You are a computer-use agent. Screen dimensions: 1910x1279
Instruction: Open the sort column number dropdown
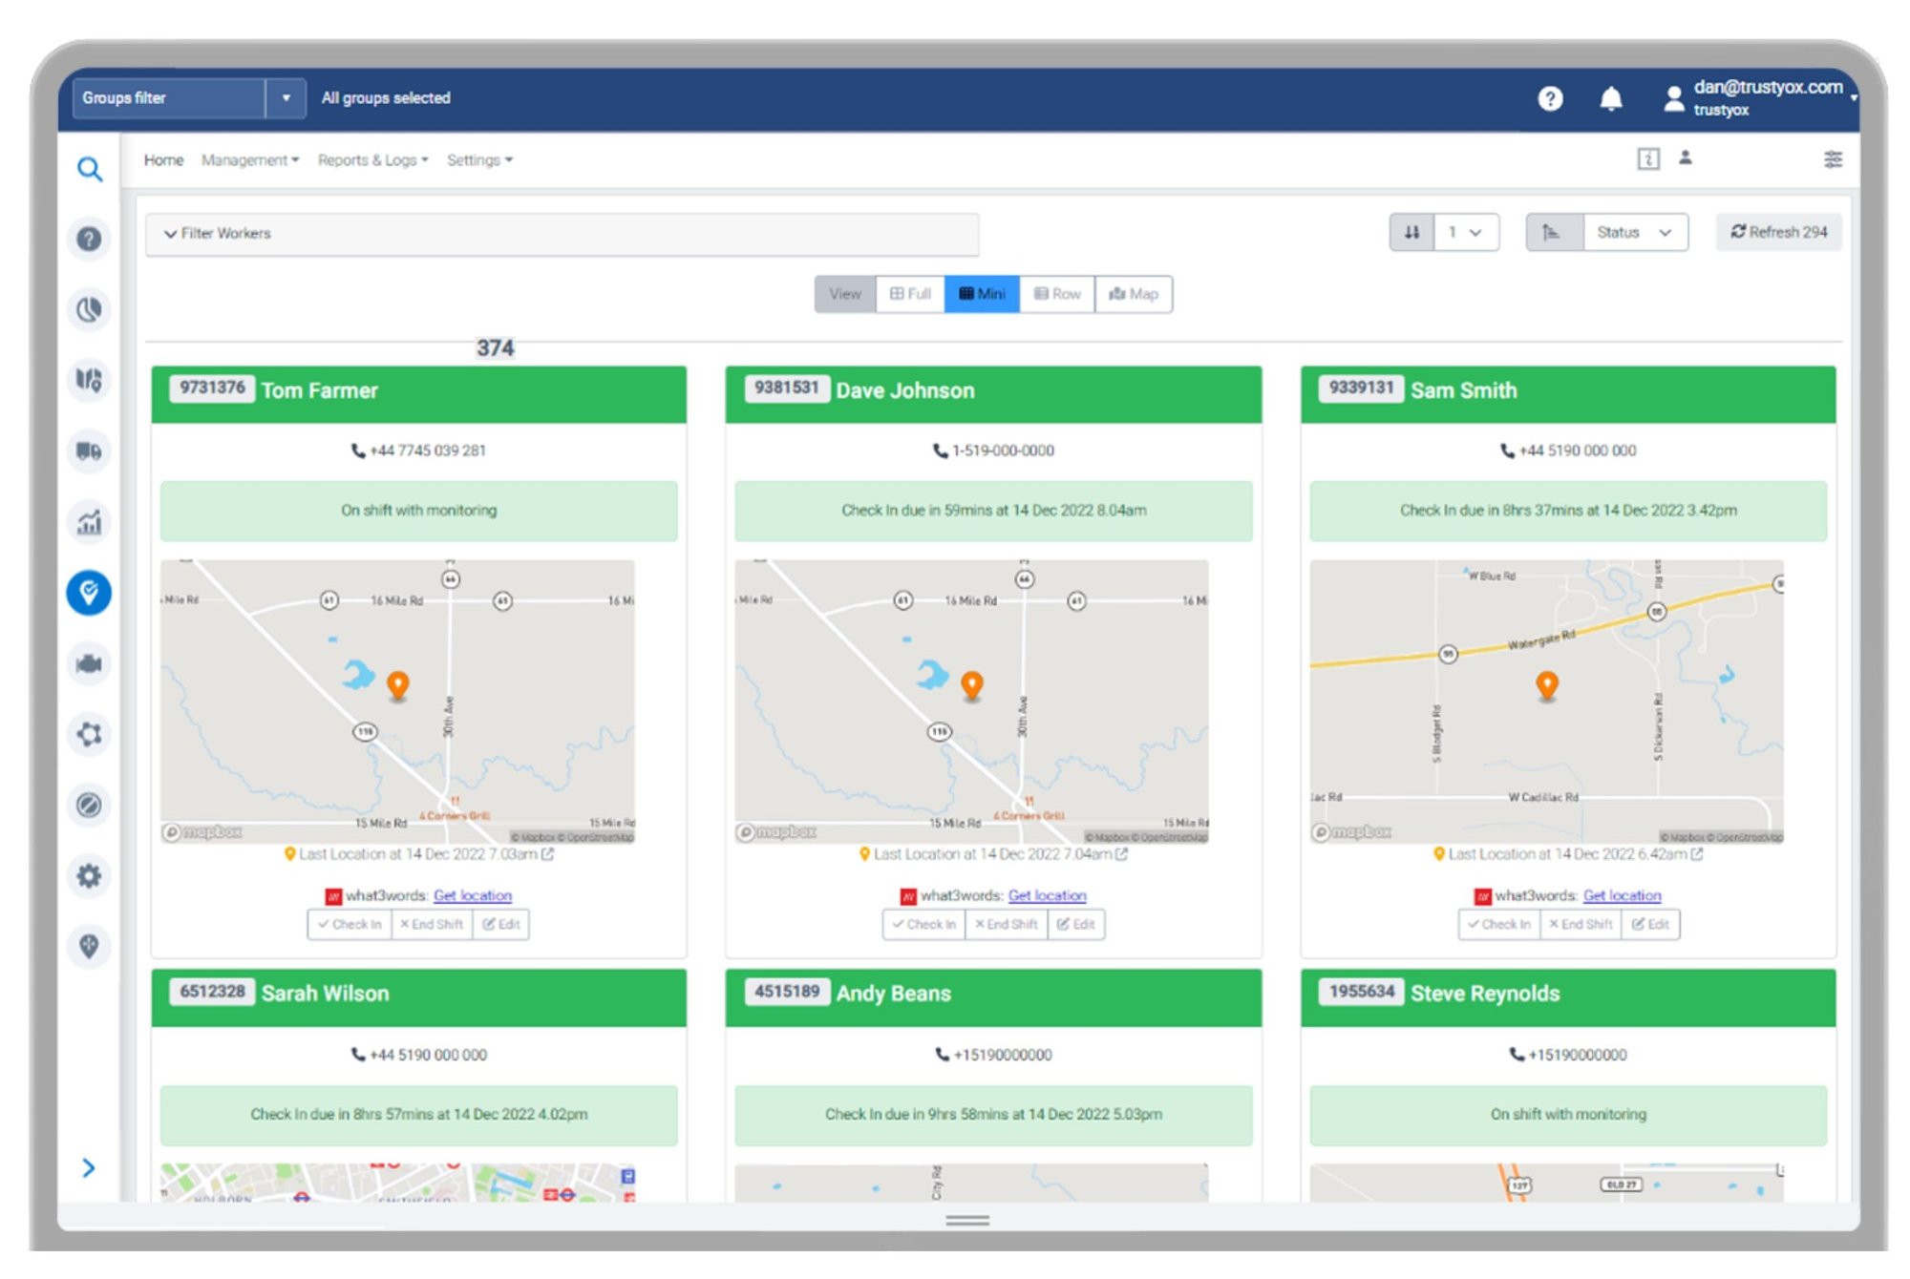pos(1466,232)
